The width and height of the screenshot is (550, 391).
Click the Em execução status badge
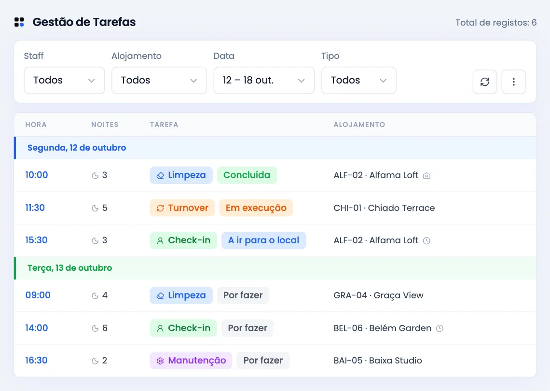pos(256,208)
